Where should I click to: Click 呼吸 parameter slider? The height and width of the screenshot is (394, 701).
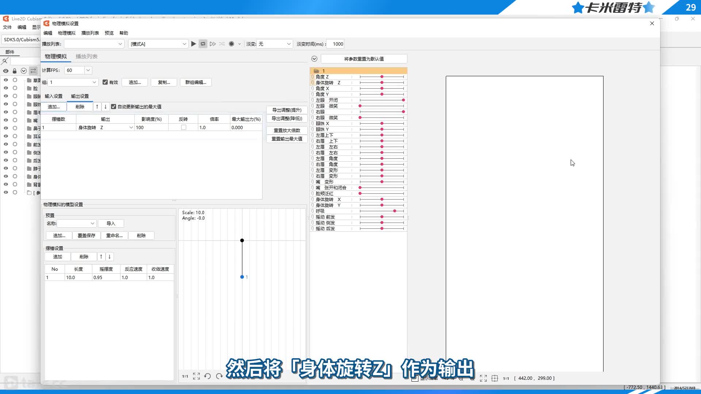click(382, 211)
